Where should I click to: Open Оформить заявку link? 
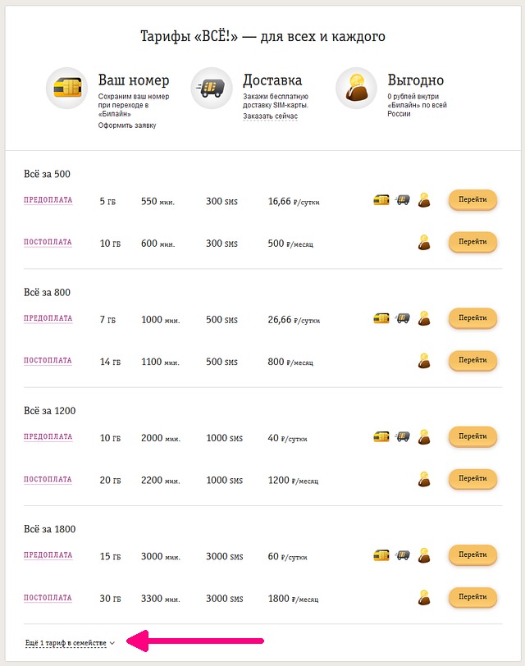click(x=127, y=125)
